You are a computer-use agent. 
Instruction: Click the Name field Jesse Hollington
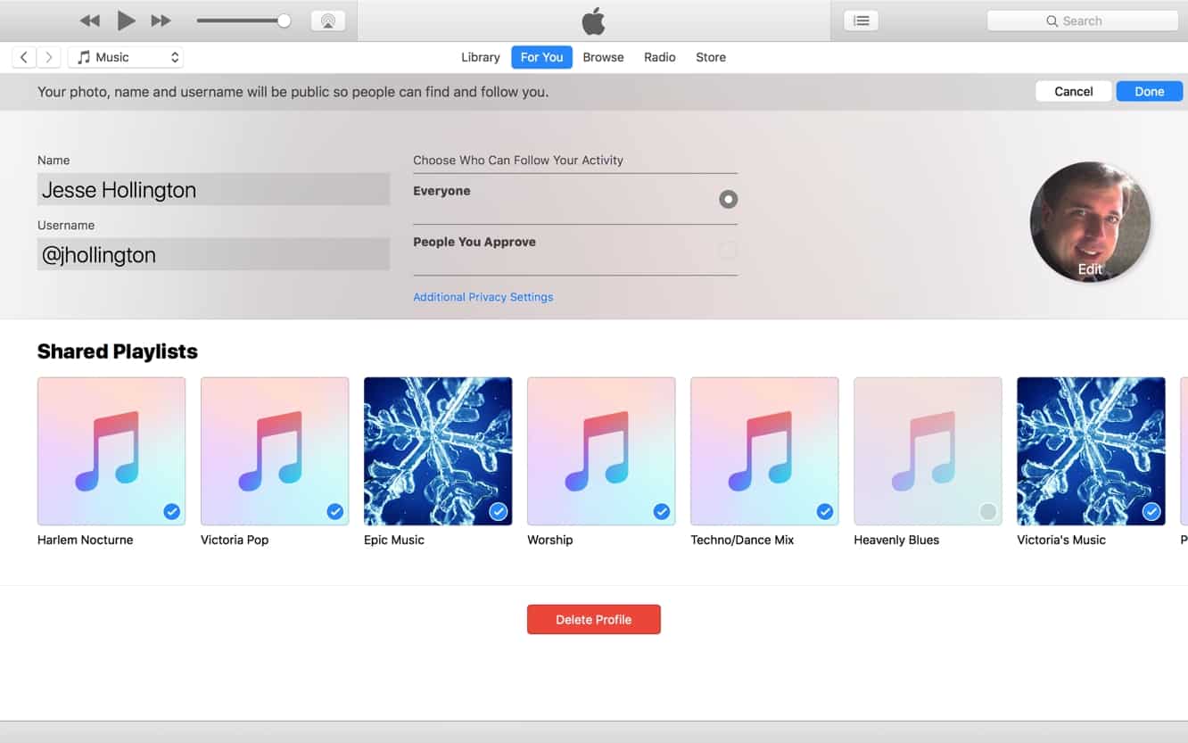click(x=214, y=189)
